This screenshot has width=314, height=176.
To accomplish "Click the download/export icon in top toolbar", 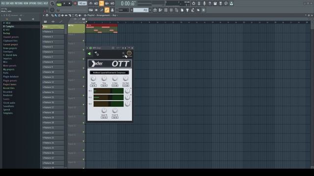I will 231,3.
